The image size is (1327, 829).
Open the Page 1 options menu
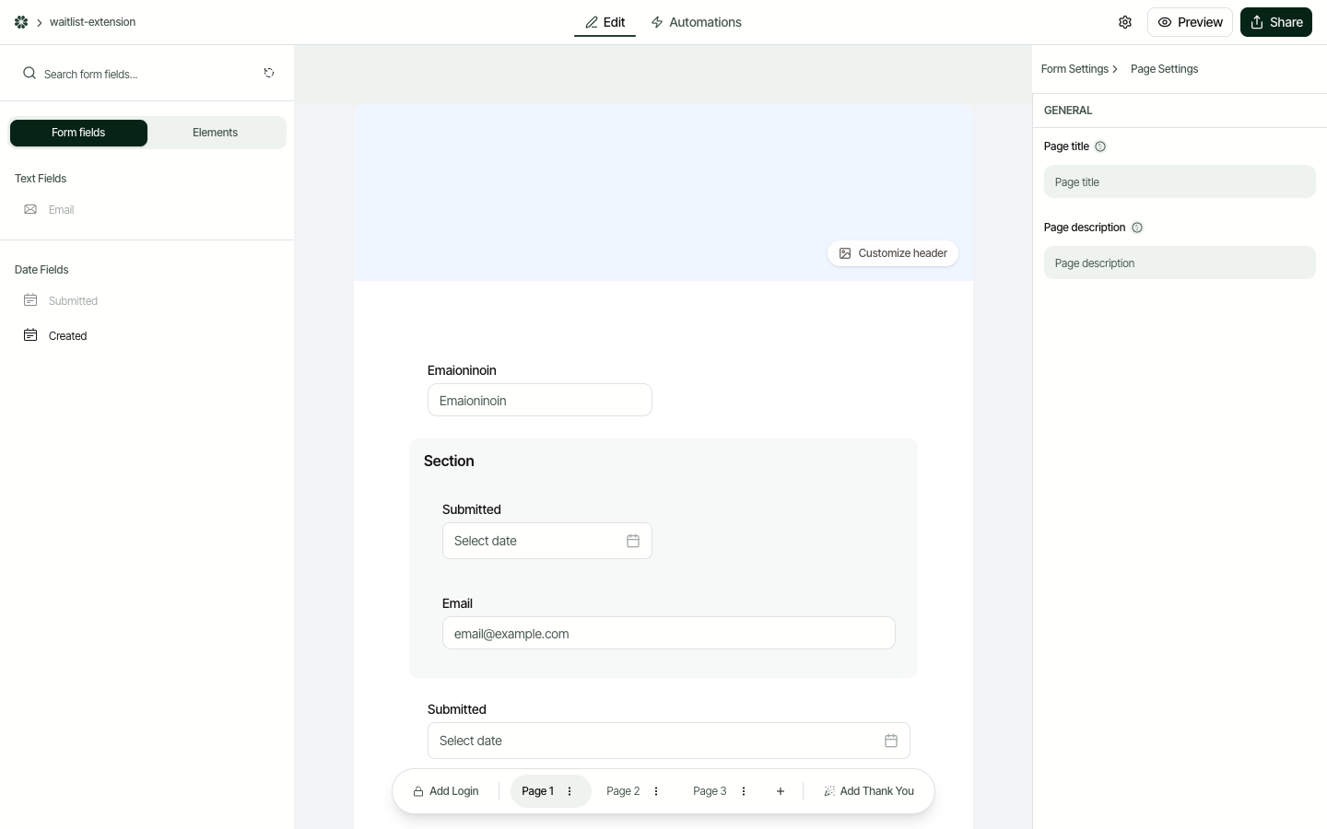[570, 791]
